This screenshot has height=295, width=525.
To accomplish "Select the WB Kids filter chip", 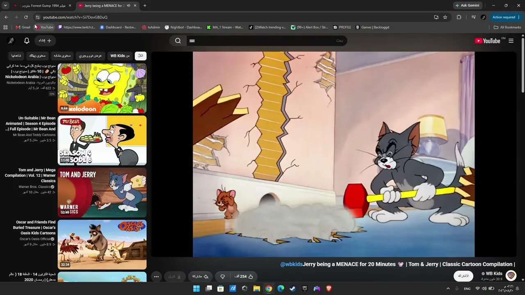I will click(x=120, y=56).
